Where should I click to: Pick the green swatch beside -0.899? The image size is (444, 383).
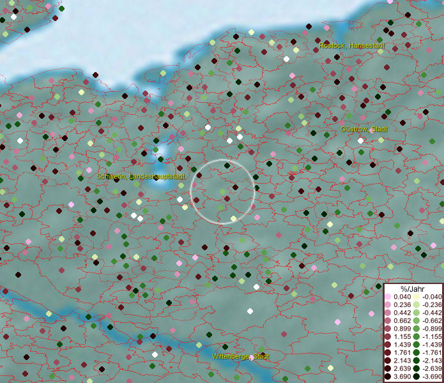tap(417, 329)
